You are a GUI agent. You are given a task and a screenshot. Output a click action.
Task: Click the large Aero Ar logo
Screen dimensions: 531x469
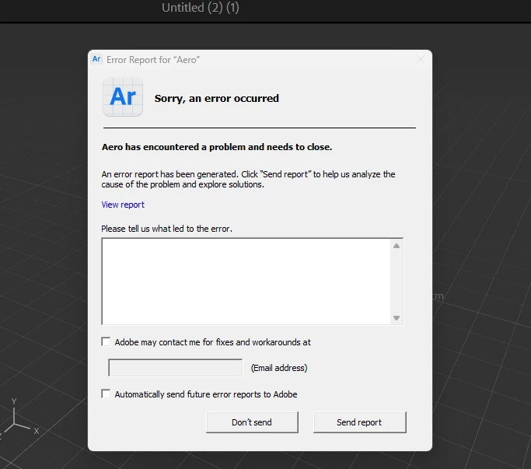[x=123, y=97]
